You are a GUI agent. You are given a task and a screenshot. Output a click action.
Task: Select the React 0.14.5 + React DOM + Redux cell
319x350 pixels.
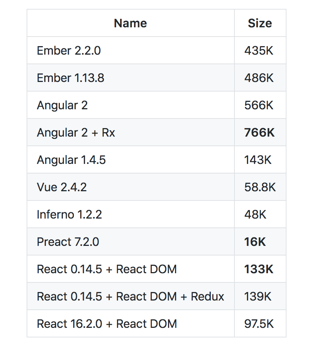(x=131, y=296)
